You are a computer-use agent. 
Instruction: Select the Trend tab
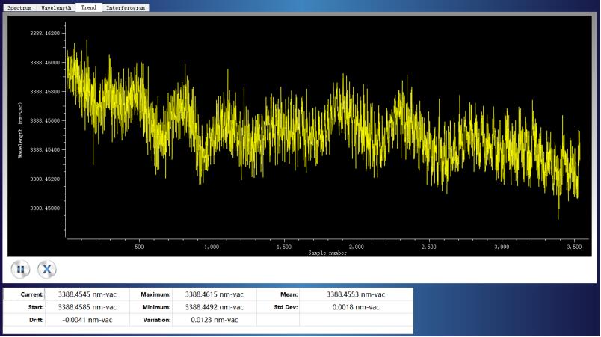point(88,7)
